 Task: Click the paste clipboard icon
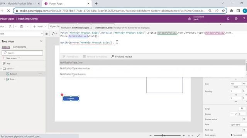coord(22,26)
